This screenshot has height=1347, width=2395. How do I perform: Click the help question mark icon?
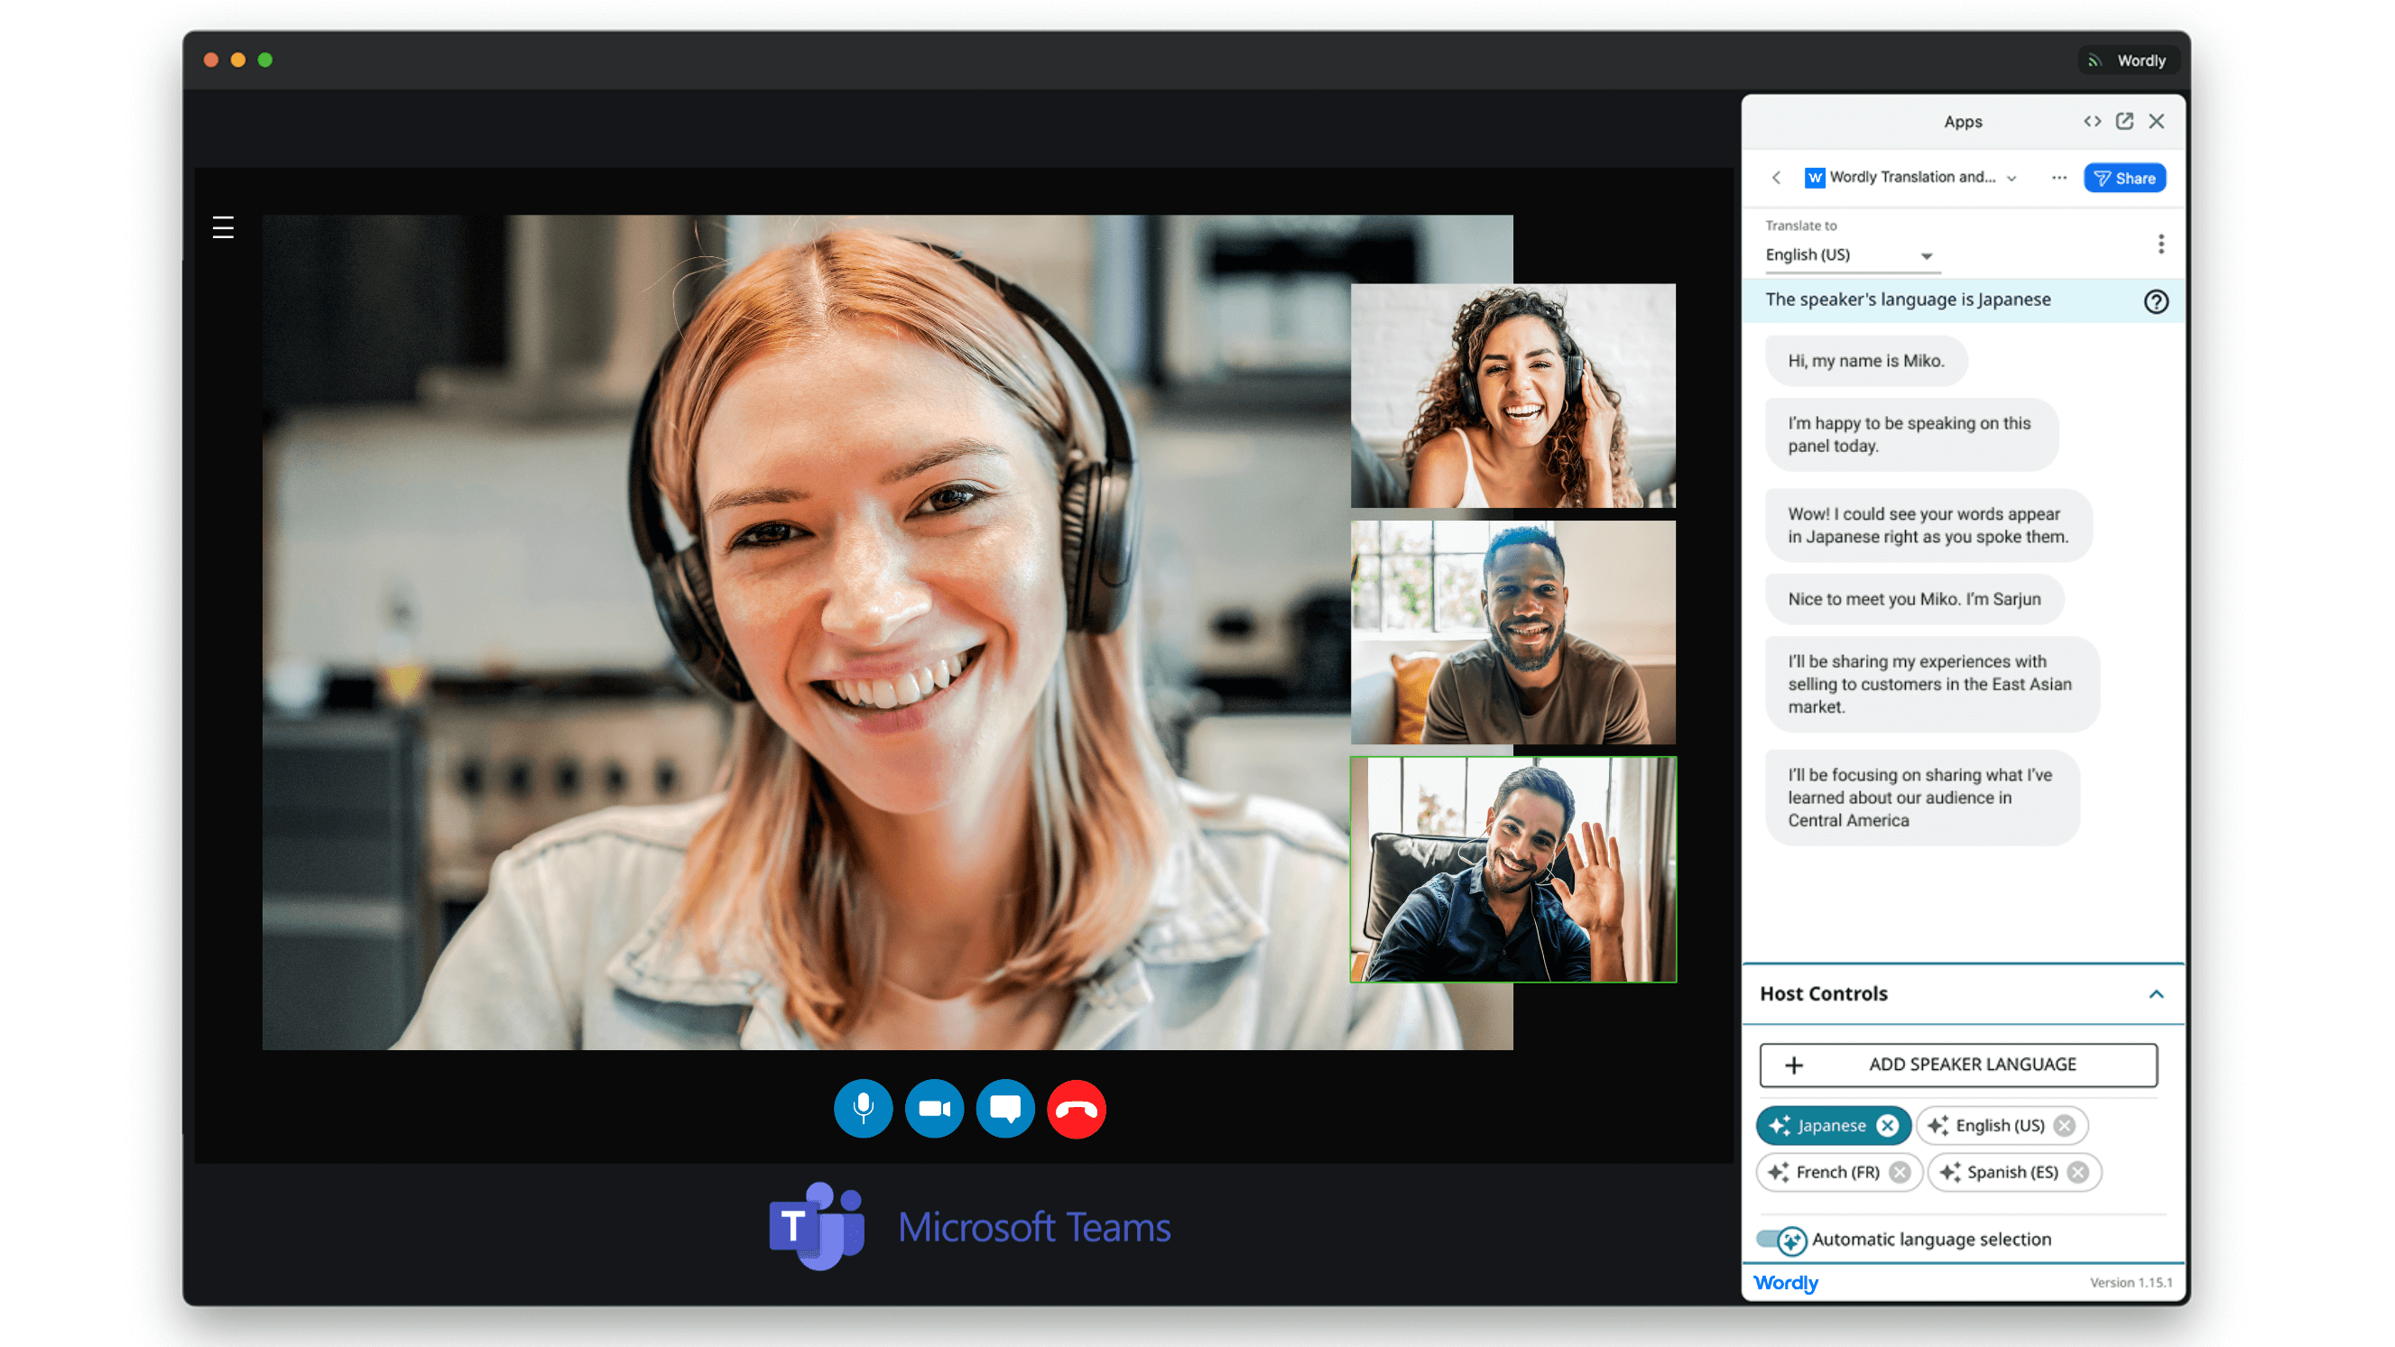tap(2155, 301)
